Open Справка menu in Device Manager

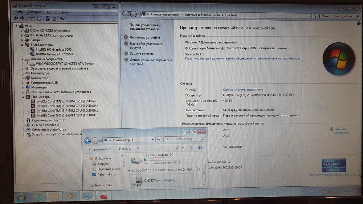[x=61, y=12]
